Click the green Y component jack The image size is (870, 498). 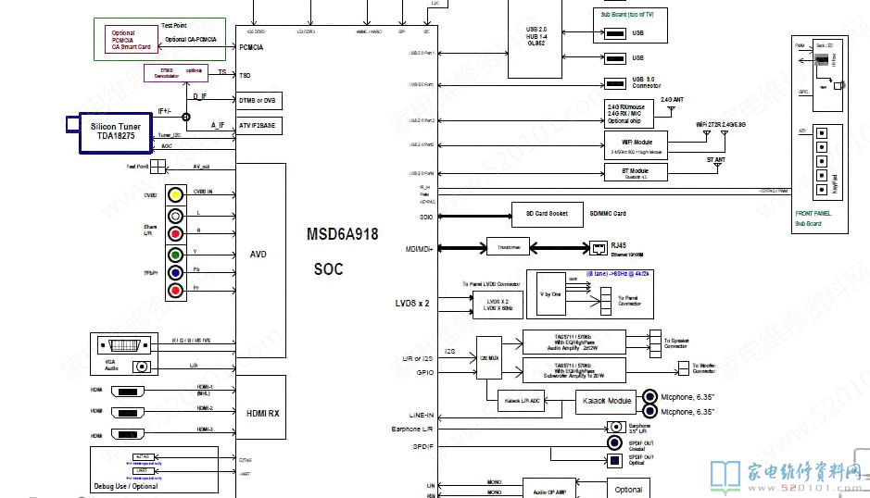[174, 255]
